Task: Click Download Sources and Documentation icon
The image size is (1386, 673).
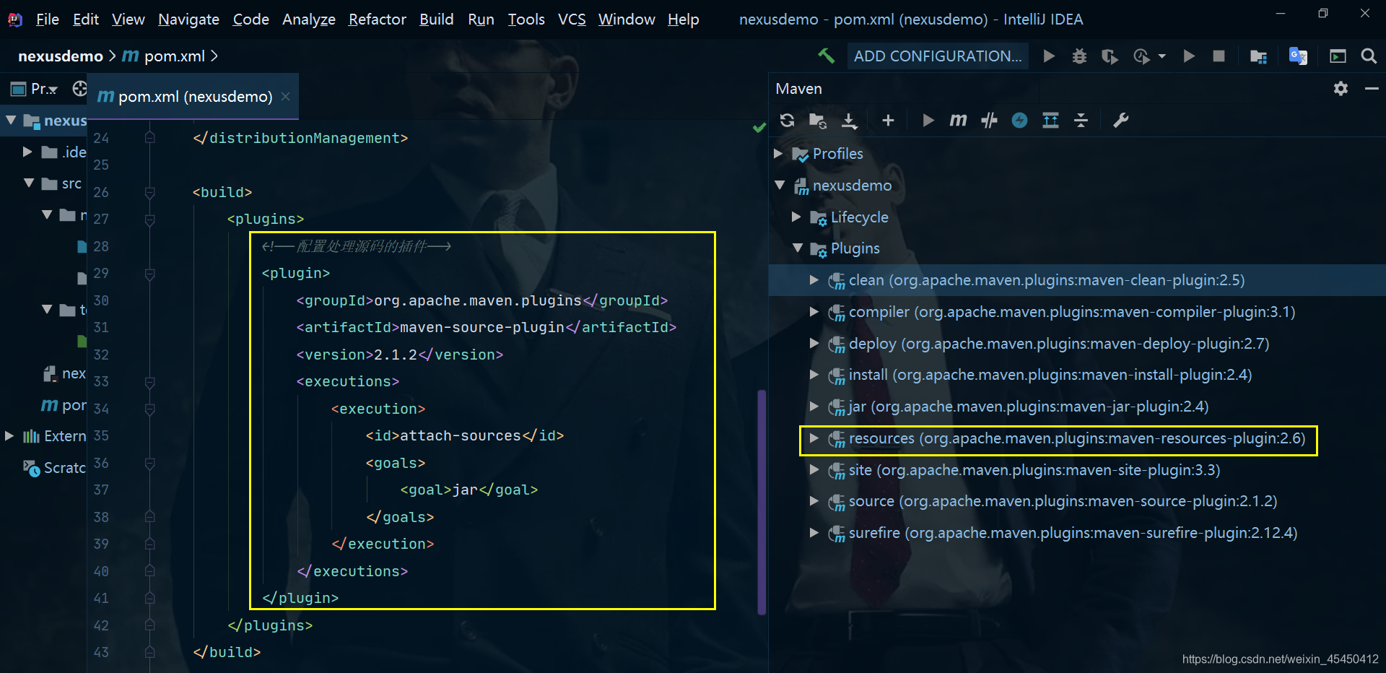Action: click(x=850, y=121)
